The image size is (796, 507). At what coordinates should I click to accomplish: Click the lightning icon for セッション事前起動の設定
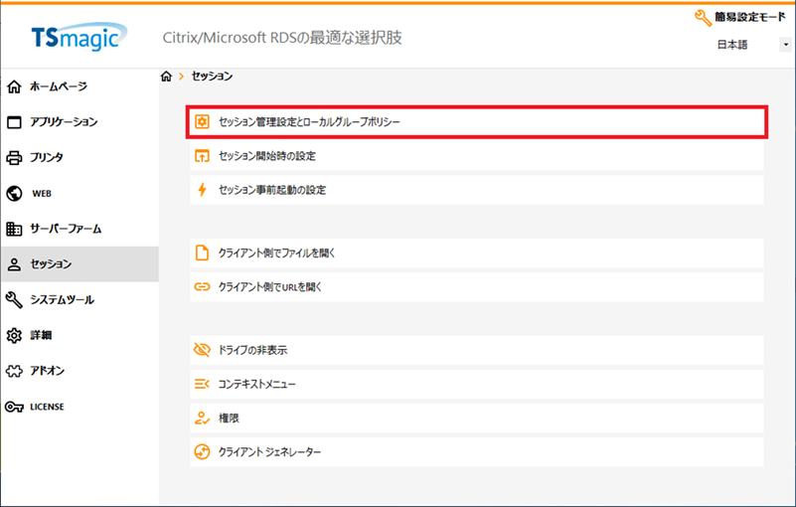click(x=202, y=190)
